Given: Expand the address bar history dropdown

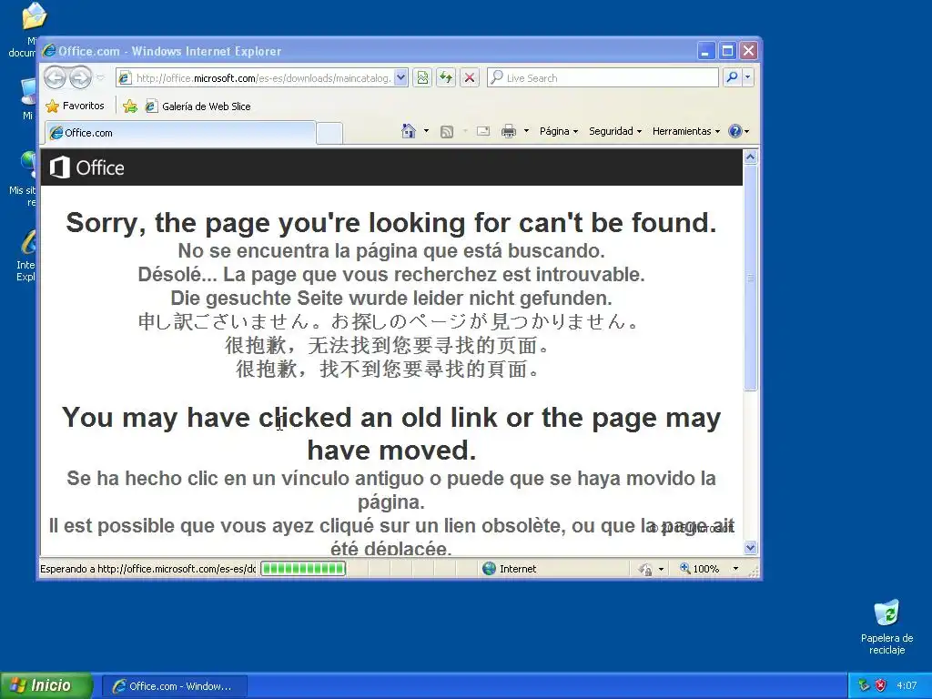Looking at the screenshot, I should tap(400, 78).
